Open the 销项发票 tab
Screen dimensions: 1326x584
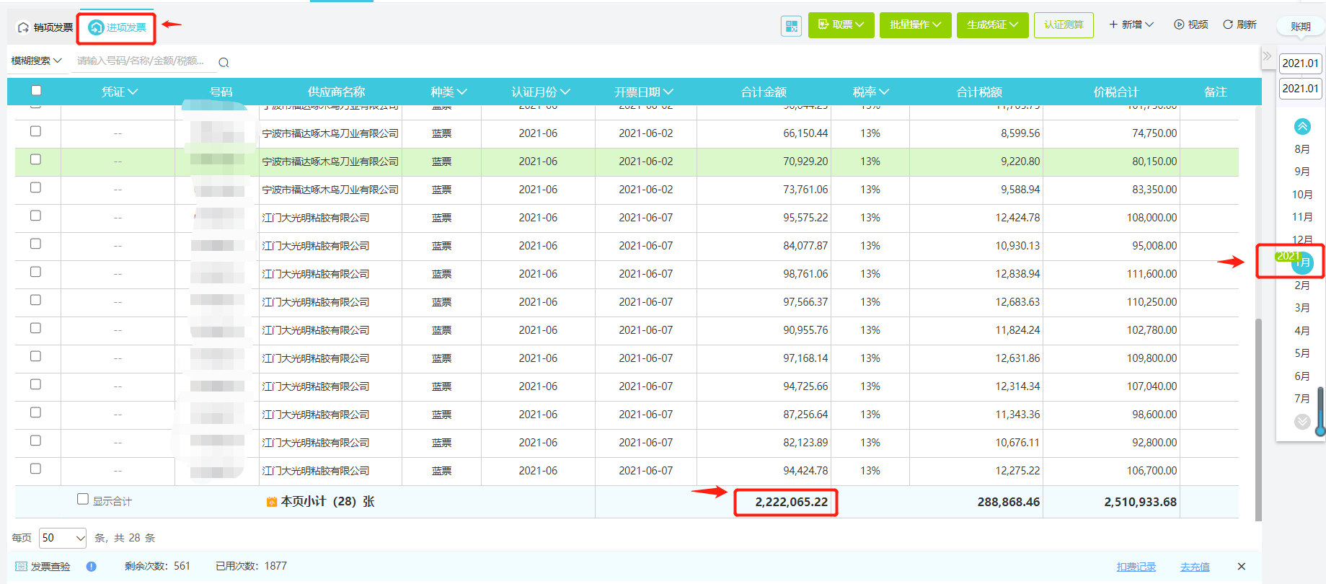coord(45,27)
